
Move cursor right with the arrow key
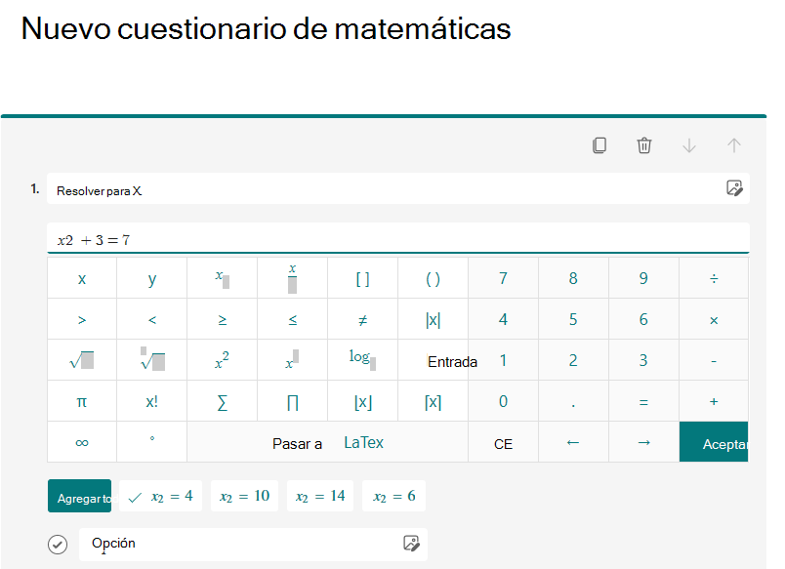point(643,442)
